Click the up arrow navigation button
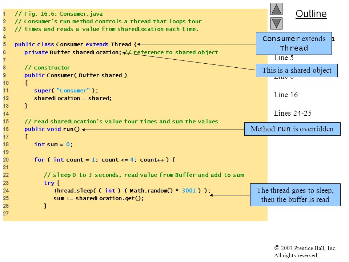 [x=276, y=9]
